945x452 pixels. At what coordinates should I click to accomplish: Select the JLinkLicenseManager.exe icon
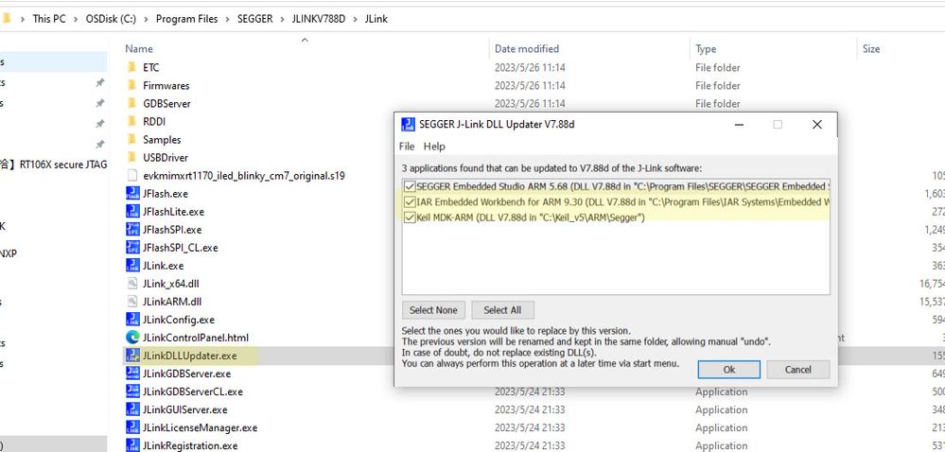point(132,428)
